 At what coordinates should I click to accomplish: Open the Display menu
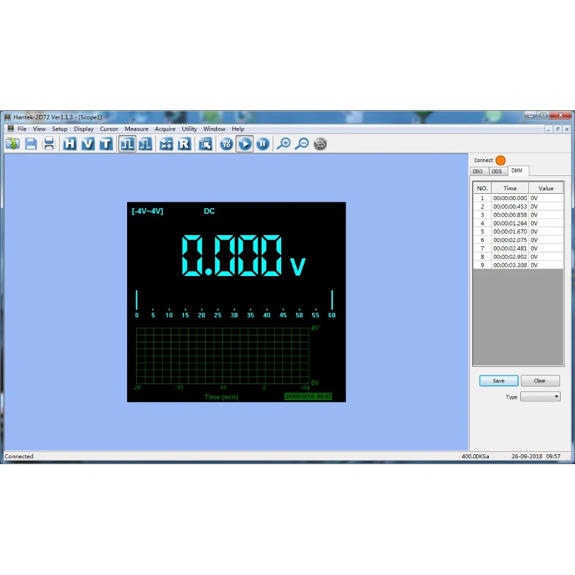pyautogui.click(x=83, y=129)
